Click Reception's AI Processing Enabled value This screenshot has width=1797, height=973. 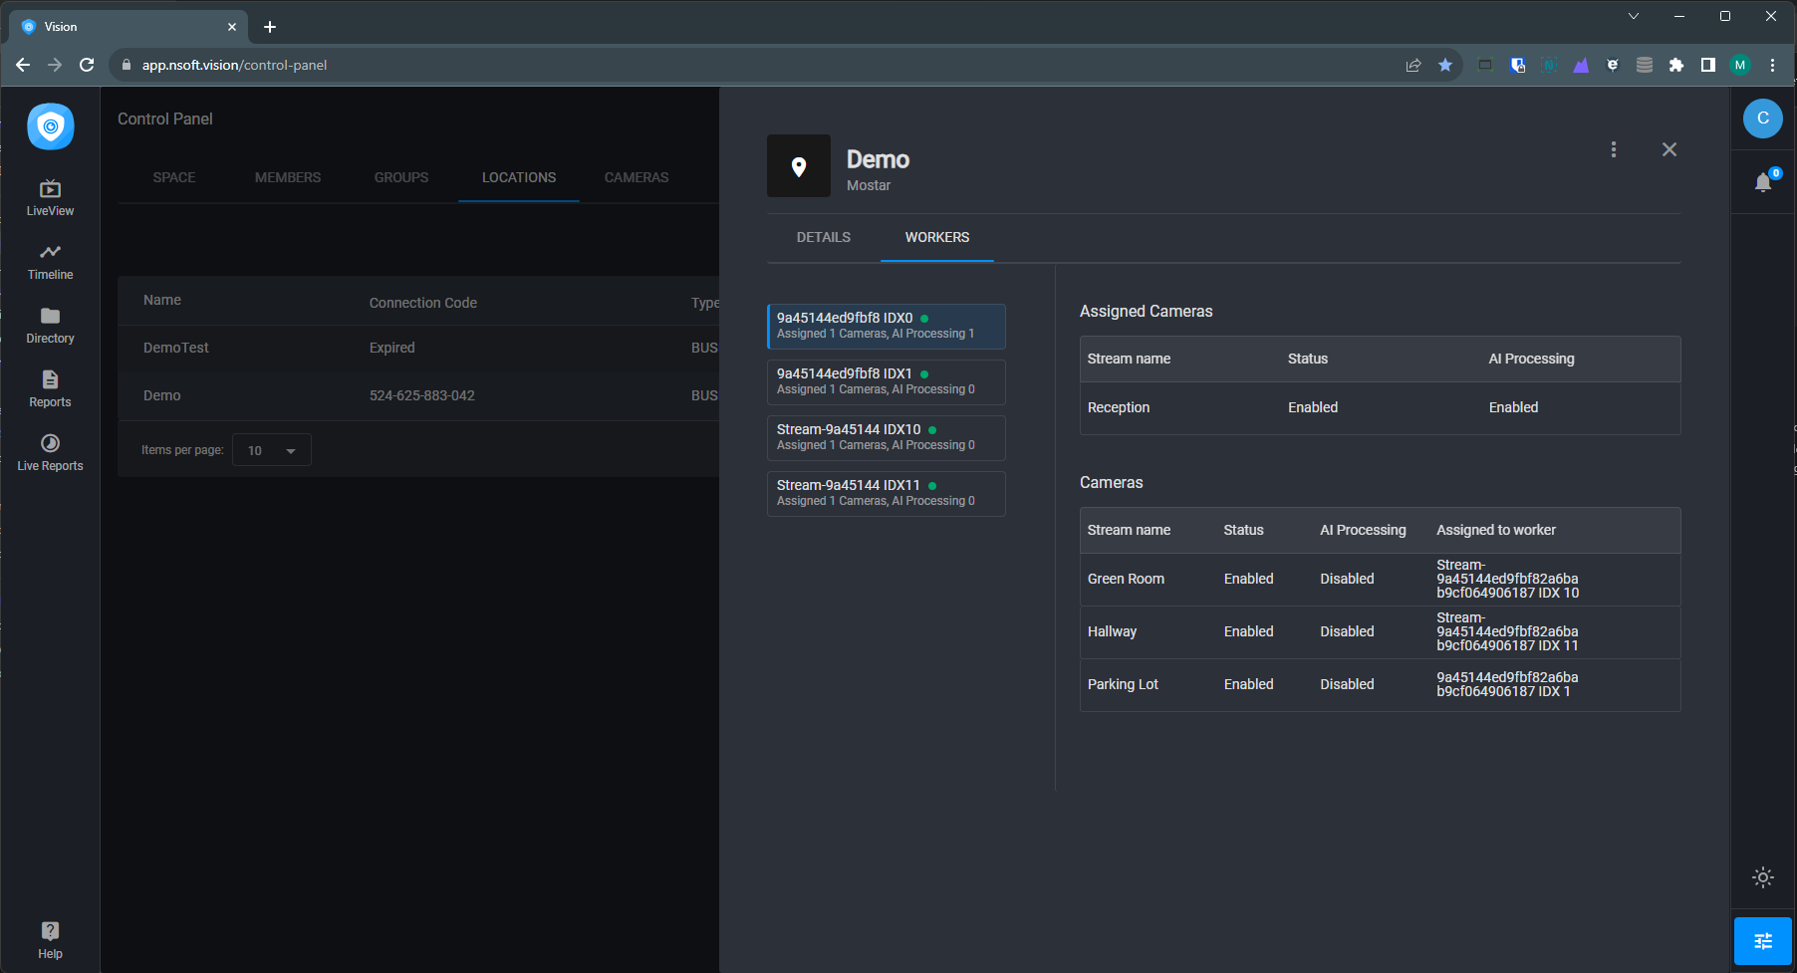coord(1513,407)
